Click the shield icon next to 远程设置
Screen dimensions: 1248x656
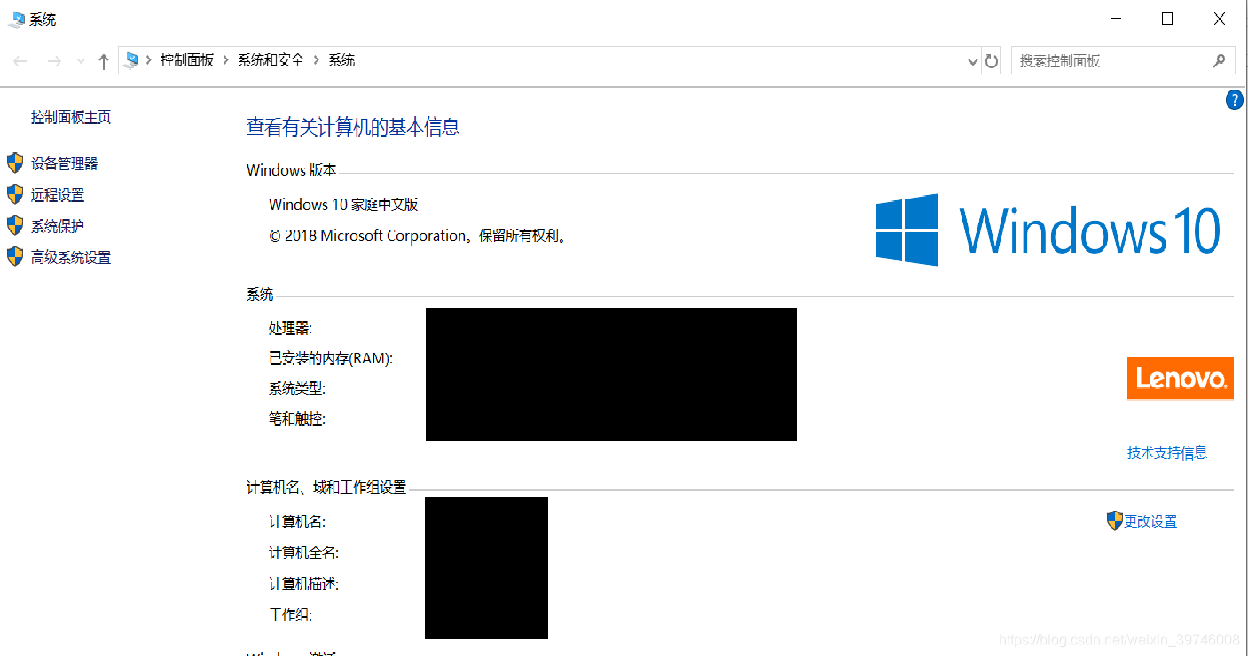click(x=15, y=194)
